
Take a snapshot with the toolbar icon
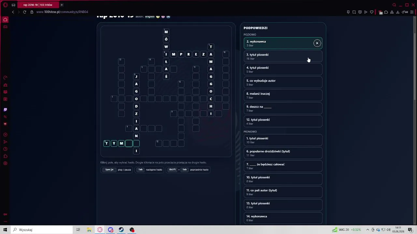point(354,12)
